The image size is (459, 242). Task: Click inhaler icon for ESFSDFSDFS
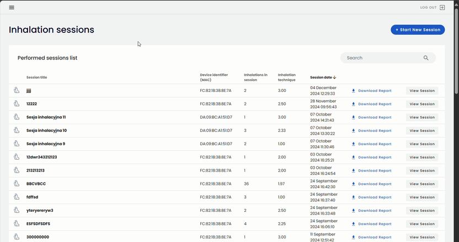(17, 224)
